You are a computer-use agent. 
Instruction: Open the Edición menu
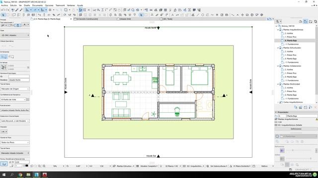click(13, 5)
